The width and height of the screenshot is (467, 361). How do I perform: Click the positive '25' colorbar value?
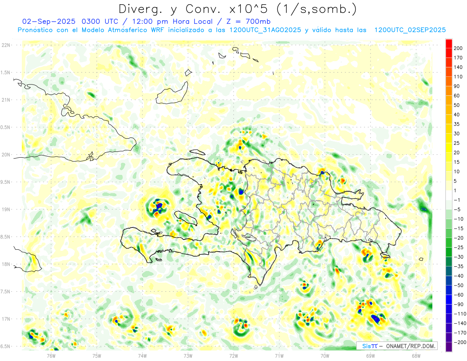tap(457, 143)
